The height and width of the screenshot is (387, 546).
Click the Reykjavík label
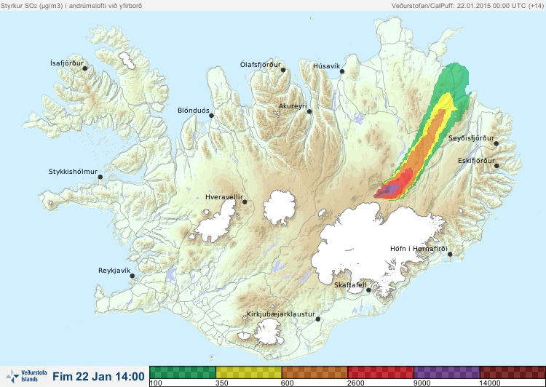pos(114,271)
